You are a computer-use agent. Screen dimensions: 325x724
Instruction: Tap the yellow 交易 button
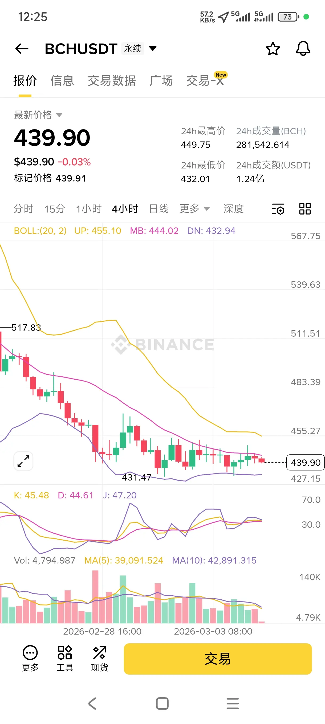tap(218, 659)
